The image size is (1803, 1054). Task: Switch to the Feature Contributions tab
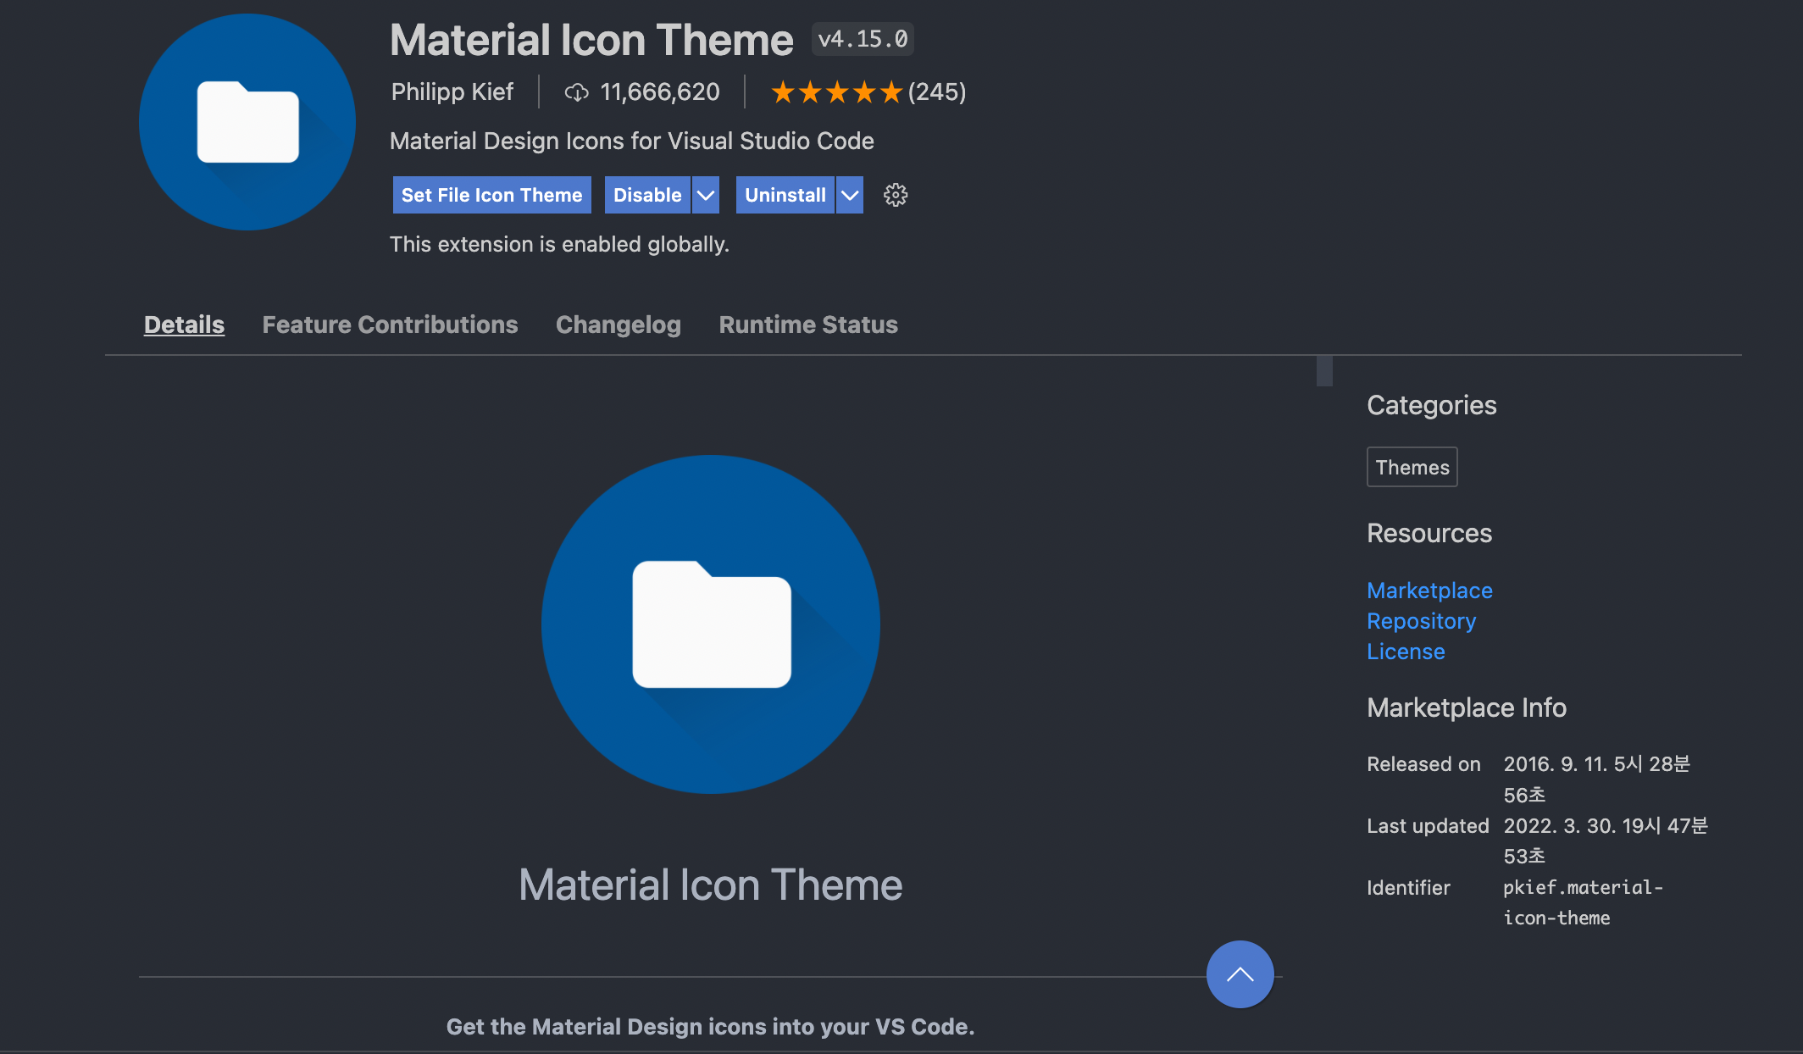(x=390, y=325)
